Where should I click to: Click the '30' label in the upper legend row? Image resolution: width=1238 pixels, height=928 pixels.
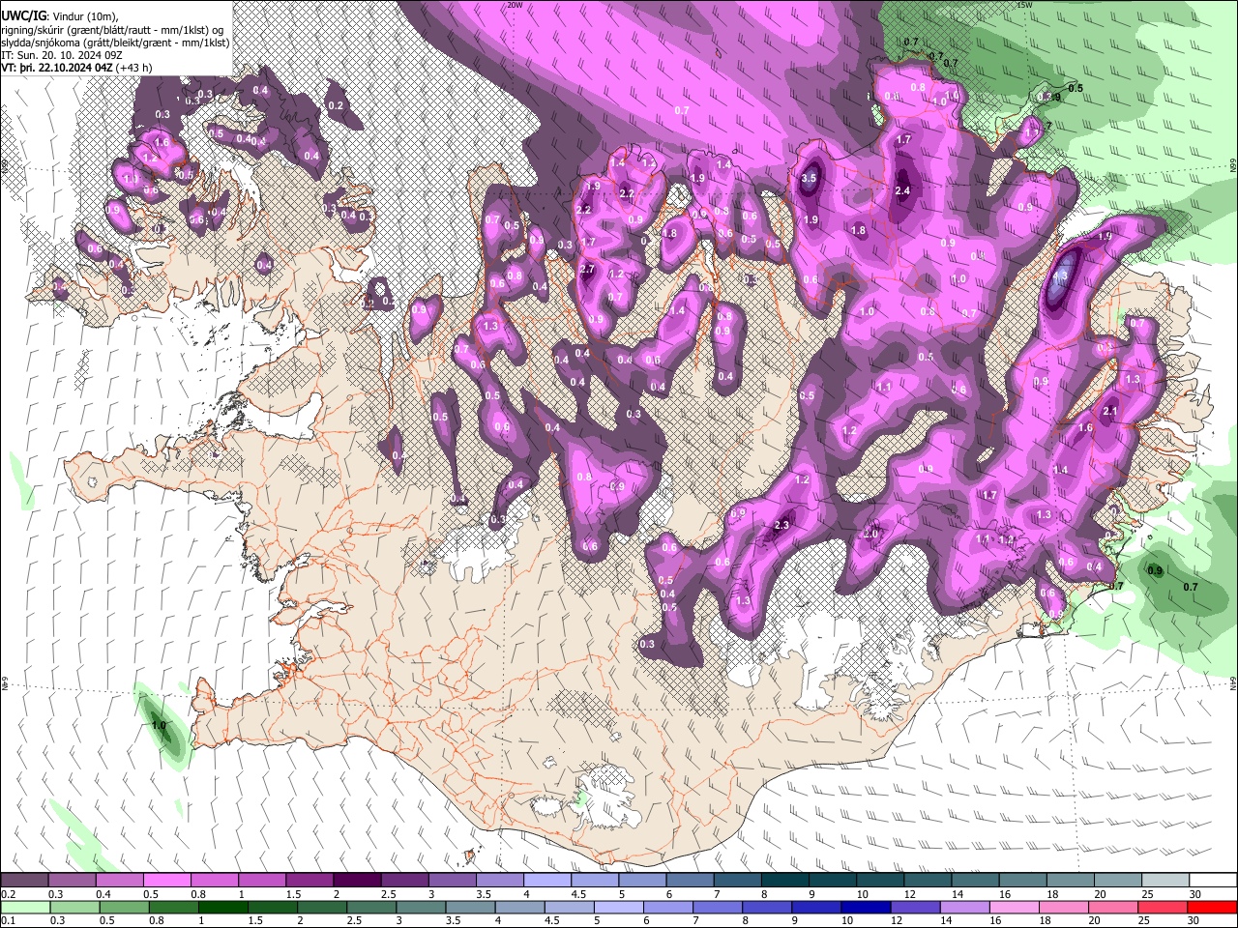click(x=1195, y=894)
